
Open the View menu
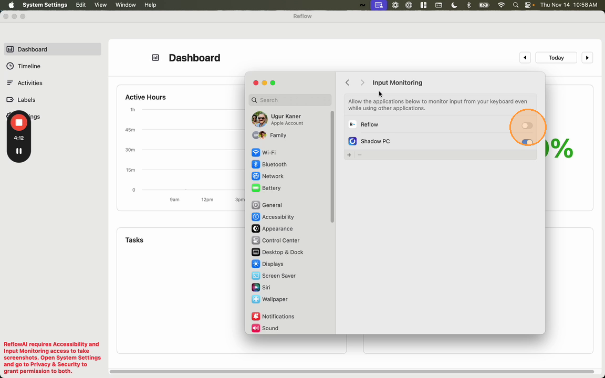pos(100,5)
